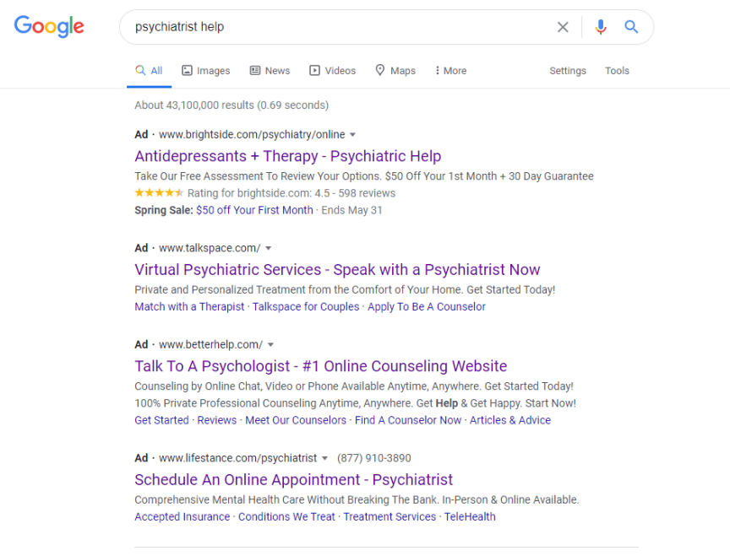Expand talkspace.com ad URL dropdown arrow
Viewport: 730px width, 556px height.
click(268, 248)
